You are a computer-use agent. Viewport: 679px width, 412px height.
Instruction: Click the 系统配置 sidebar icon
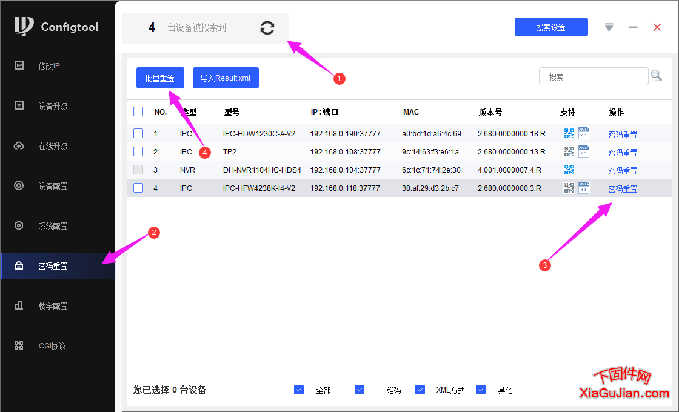(19, 225)
